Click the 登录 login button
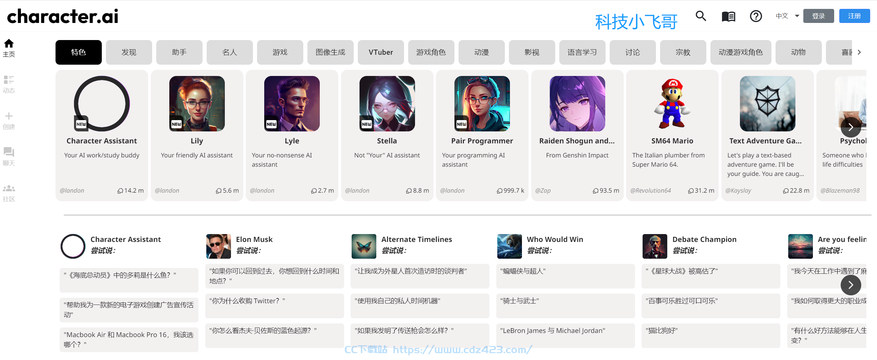Screen dimensions: 877x360 pos(818,16)
